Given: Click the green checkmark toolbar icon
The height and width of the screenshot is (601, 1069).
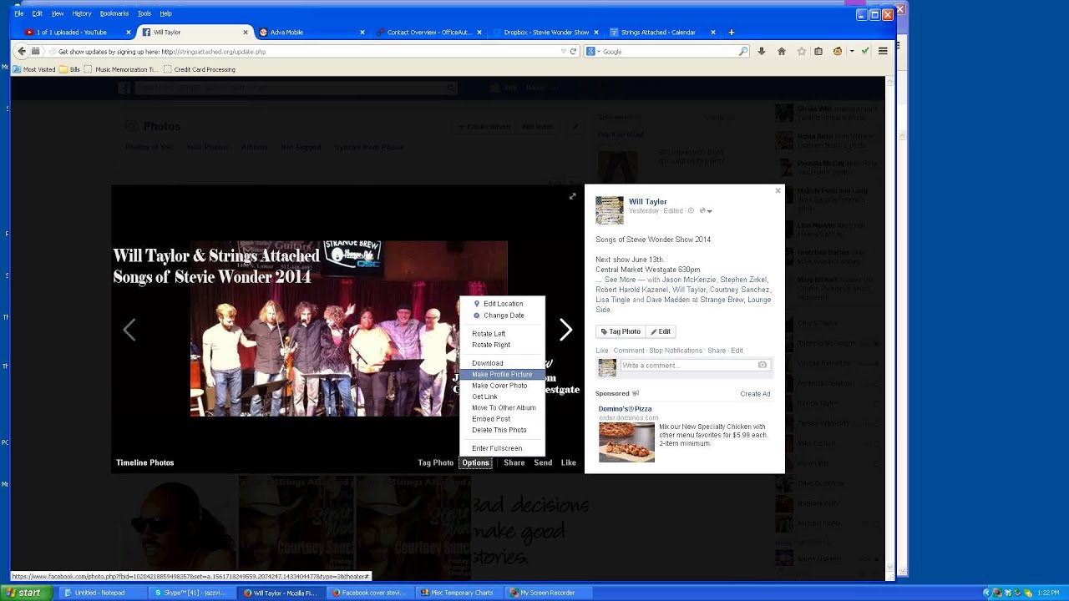Looking at the screenshot, I should tap(864, 51).
